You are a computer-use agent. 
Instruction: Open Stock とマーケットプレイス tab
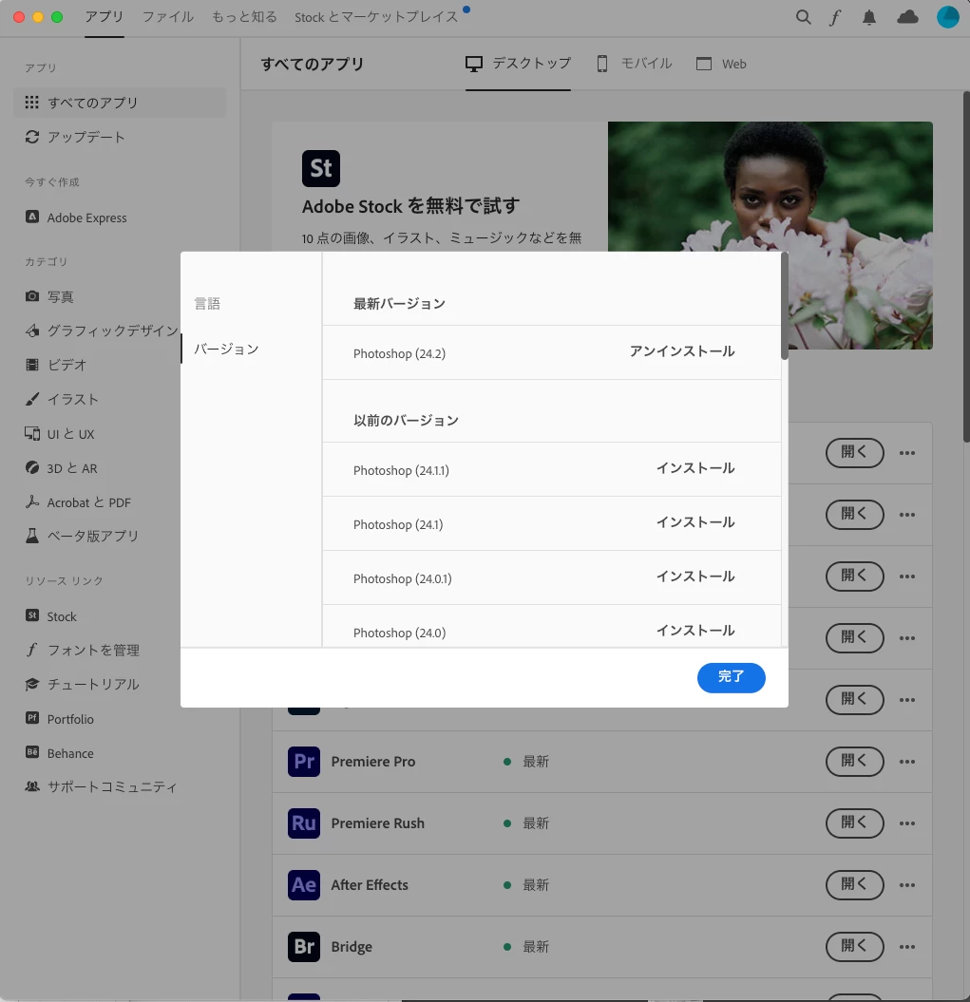376,17
